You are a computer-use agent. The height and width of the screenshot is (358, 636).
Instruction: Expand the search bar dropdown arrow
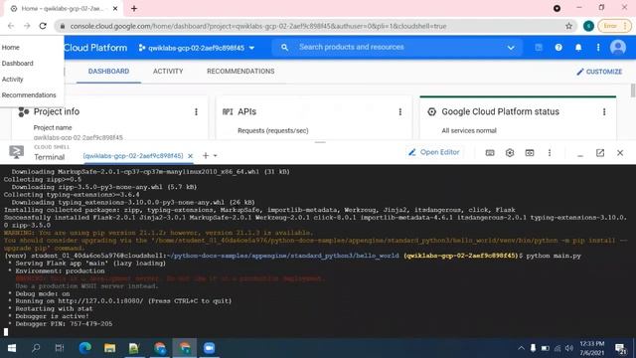(x=511, y=48)
